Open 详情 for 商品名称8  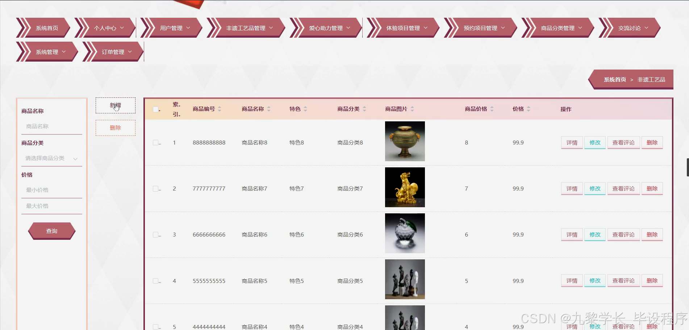click(x=572, y=143)
